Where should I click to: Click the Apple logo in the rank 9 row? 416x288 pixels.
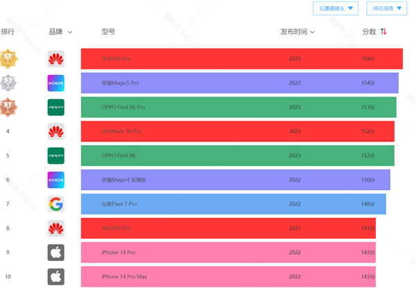[x=56, y=253]
